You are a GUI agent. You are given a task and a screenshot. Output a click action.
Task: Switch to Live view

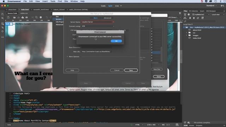[117, 6]
